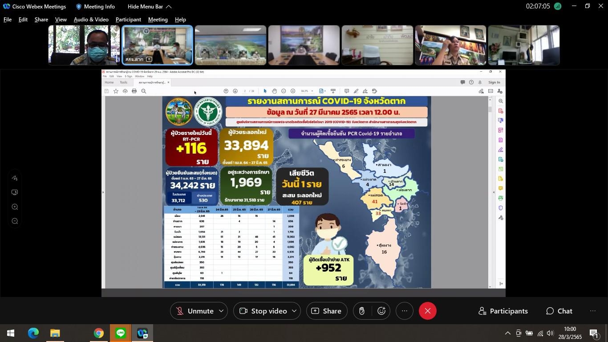
Task: Open the Webex Edit menu
Action: point(23,20)
